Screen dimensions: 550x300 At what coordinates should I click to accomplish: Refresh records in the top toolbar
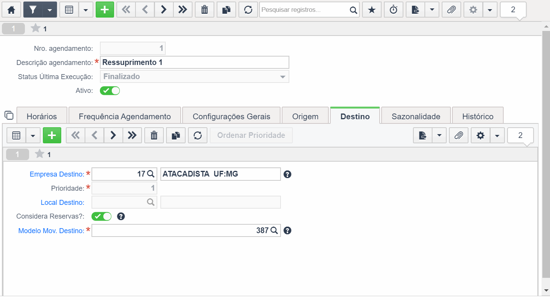coord(248,10)
